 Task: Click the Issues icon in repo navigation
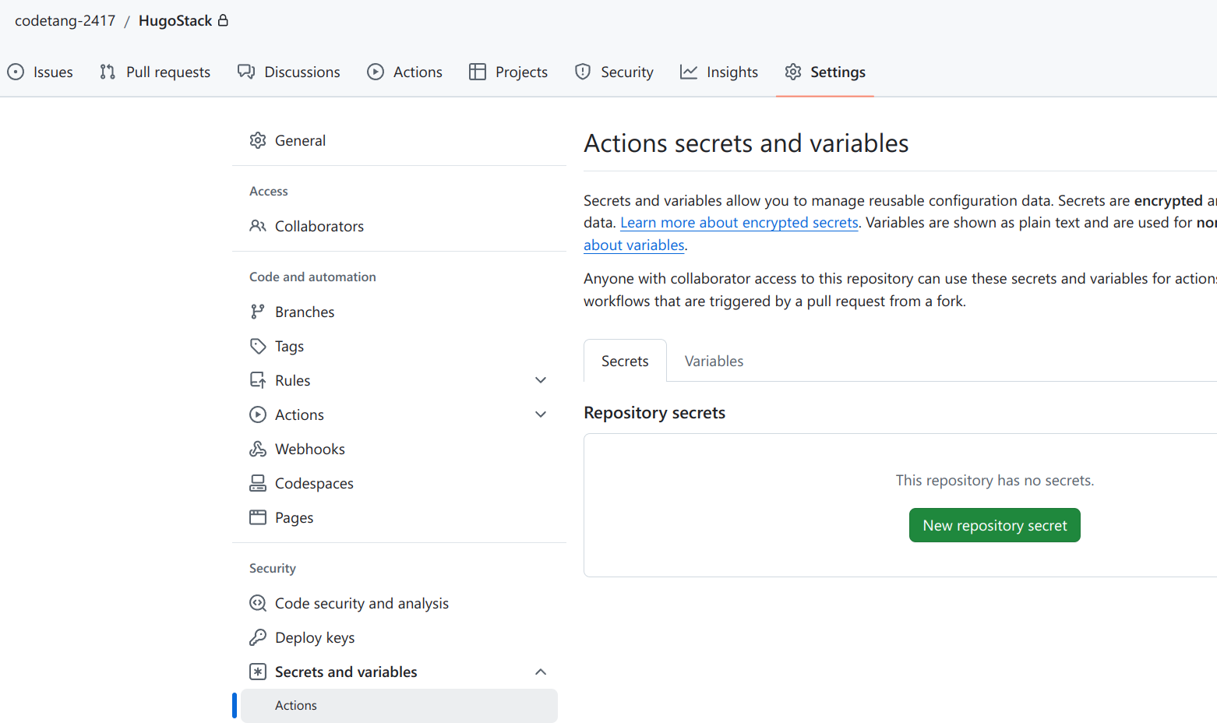[16, 72]
